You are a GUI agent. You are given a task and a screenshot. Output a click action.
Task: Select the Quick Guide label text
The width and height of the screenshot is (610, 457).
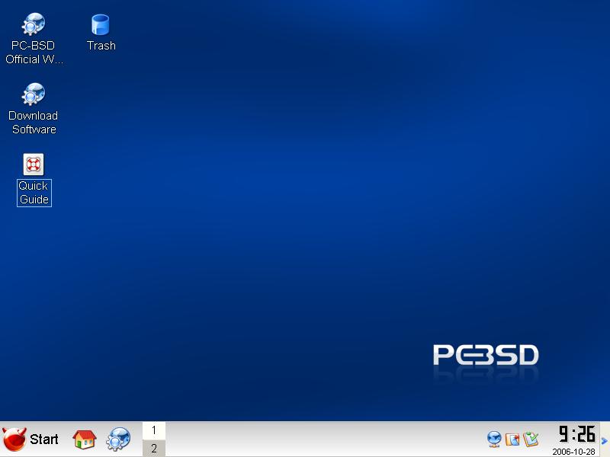click(34, 189)
